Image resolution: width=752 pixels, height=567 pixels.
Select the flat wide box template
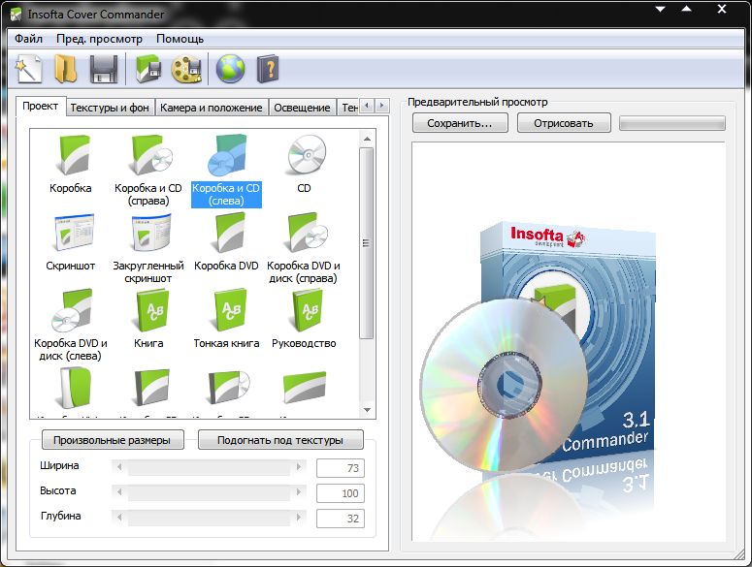pyautogui.click(x=305, y=387)
